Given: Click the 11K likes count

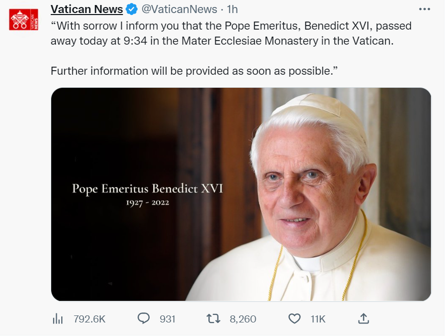Looking at the screenshot, I should click(318, 319).
